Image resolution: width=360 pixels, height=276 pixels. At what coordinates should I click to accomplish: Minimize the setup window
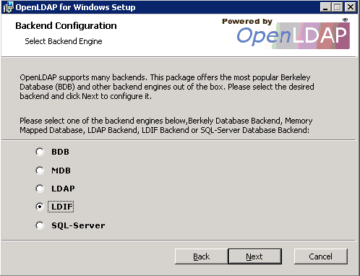[x=325, y=7]
